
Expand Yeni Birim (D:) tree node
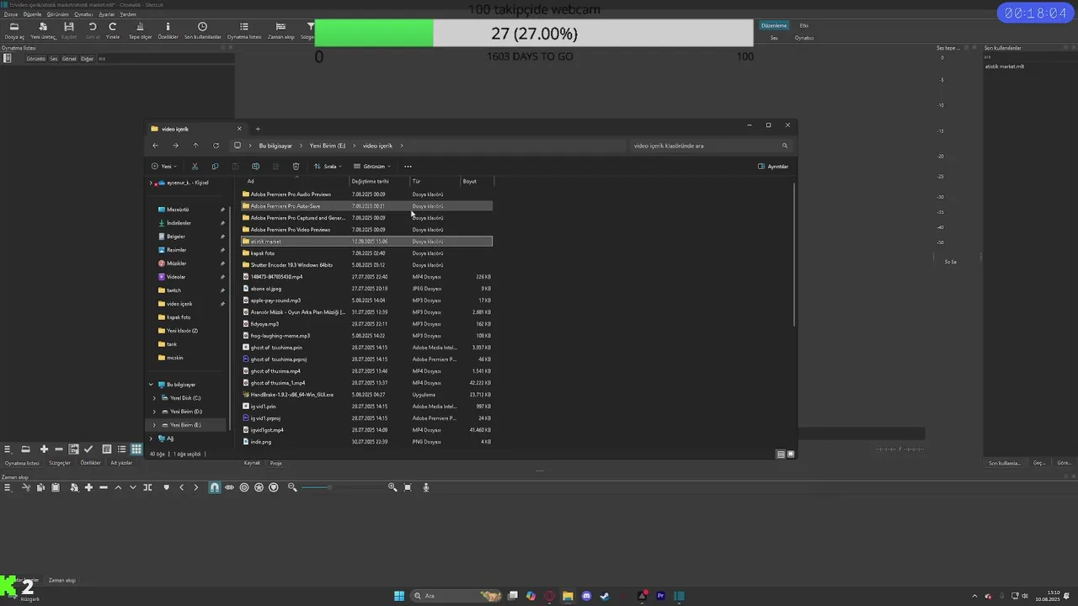(155, 412)
